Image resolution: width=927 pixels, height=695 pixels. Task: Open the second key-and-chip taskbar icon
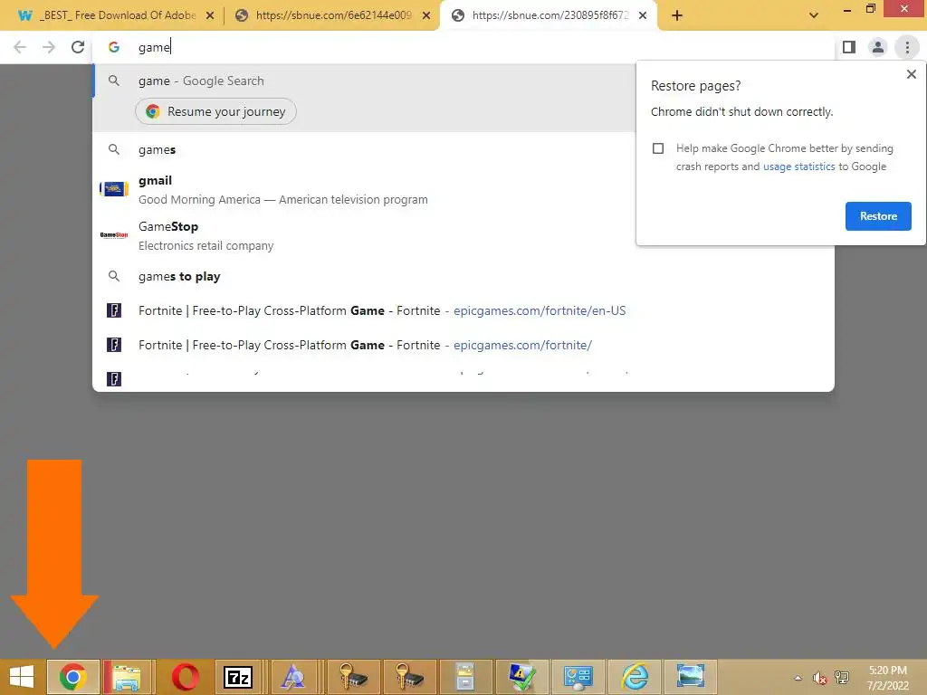tap(409, 677)
